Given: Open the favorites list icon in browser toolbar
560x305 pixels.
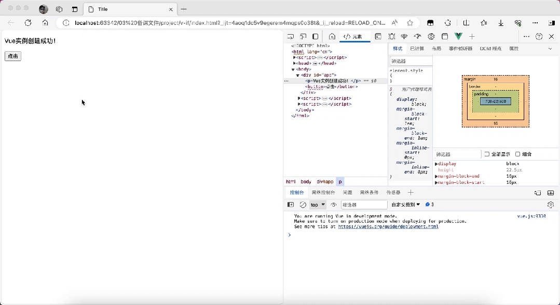Looking at the screenshot, I should 484,23.
